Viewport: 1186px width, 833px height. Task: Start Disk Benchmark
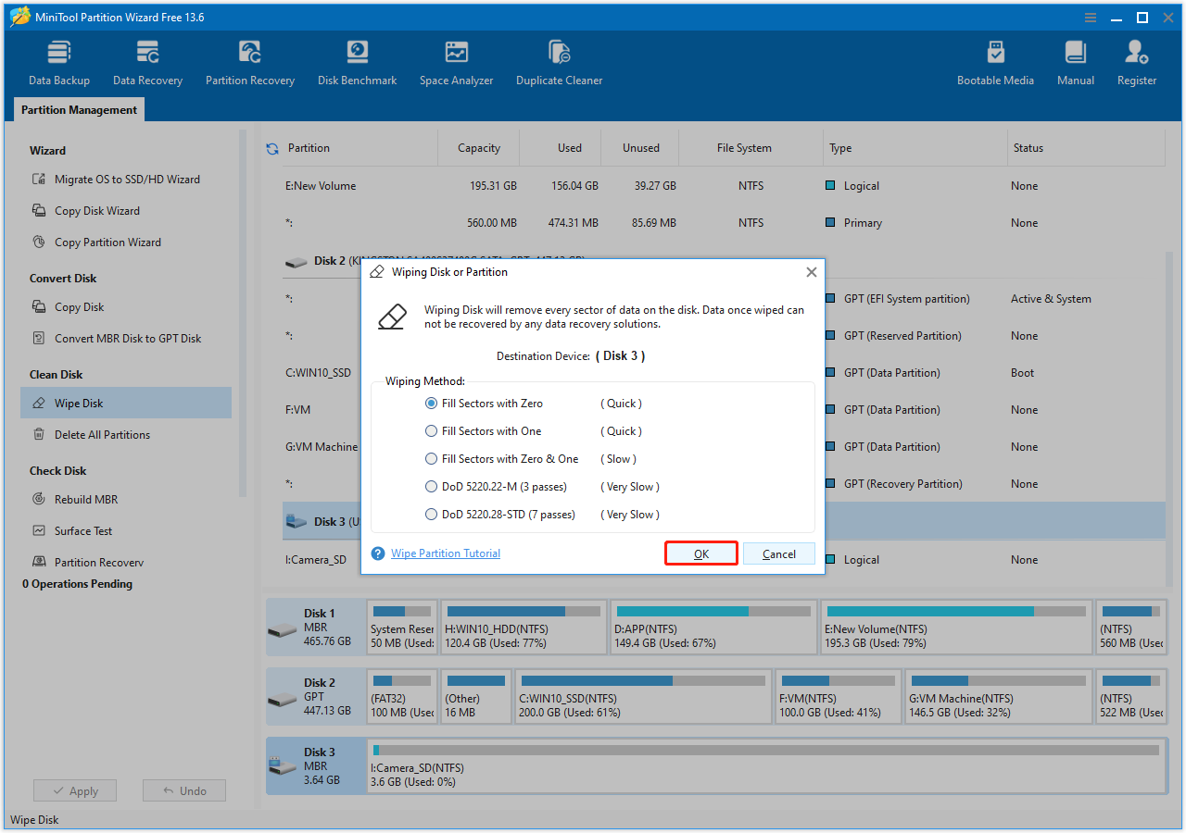point(357,60)
